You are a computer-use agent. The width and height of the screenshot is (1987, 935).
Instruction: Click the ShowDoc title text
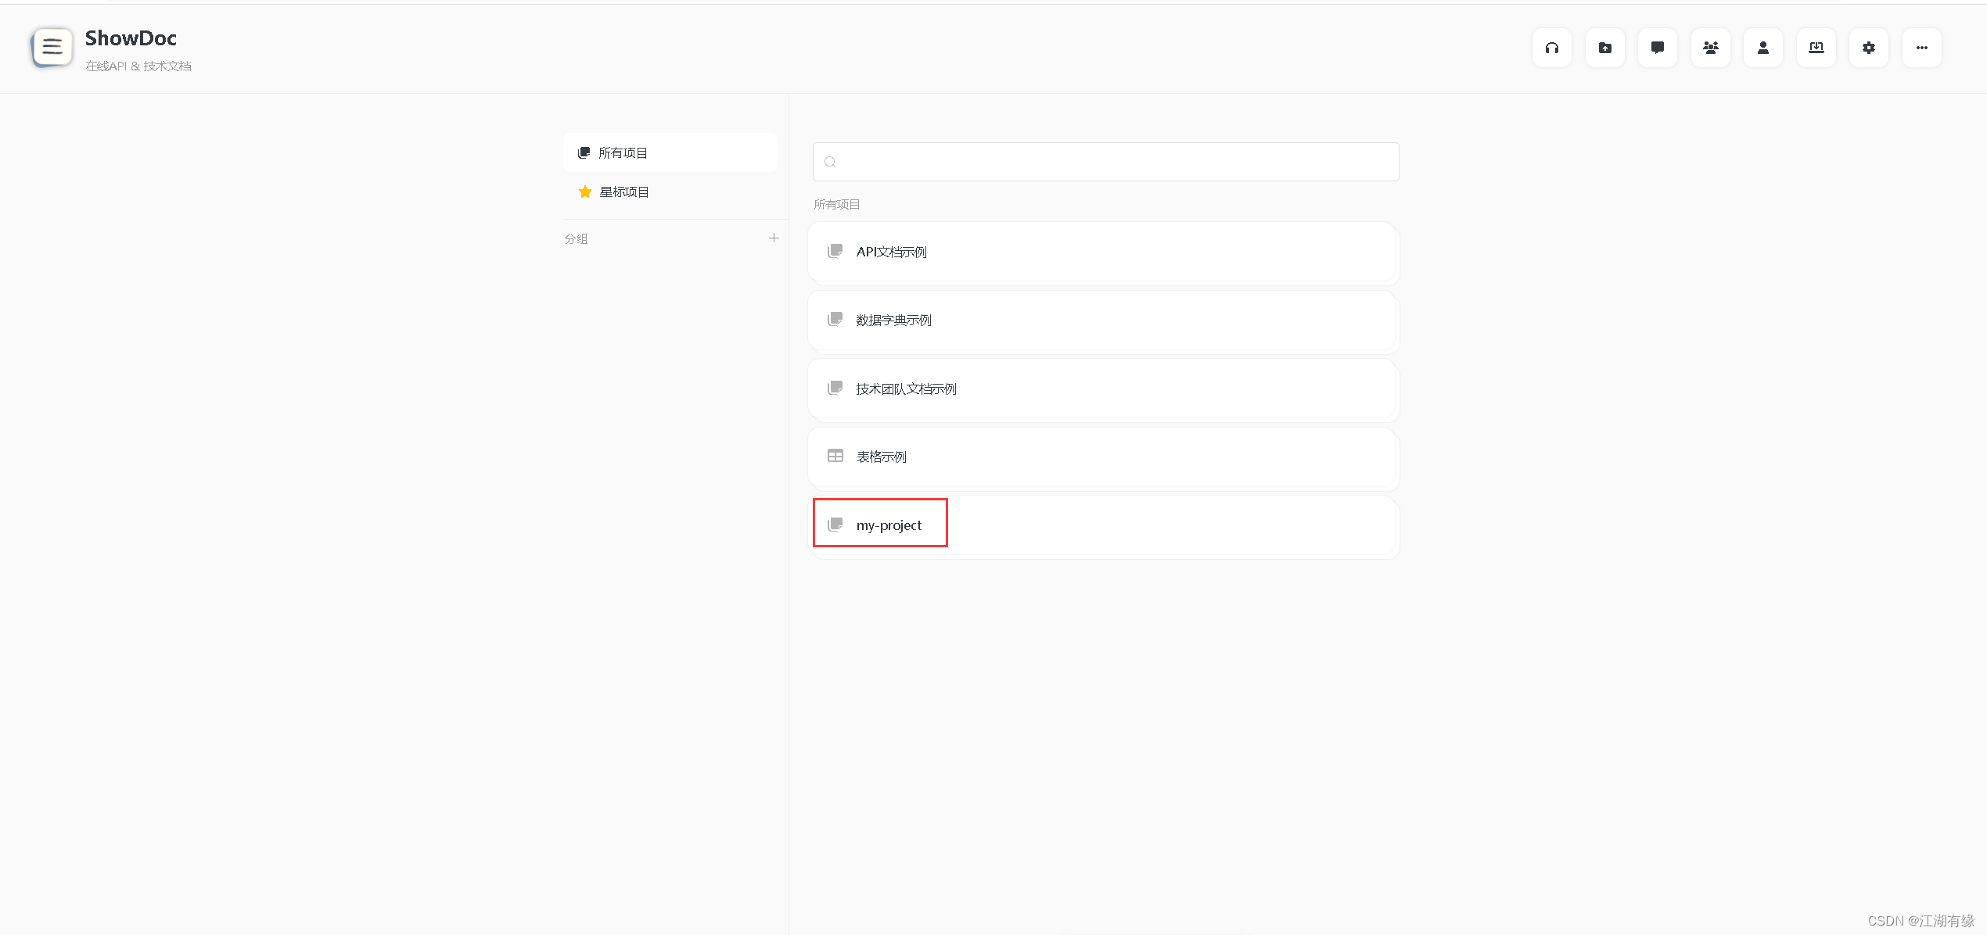(131, 38)
